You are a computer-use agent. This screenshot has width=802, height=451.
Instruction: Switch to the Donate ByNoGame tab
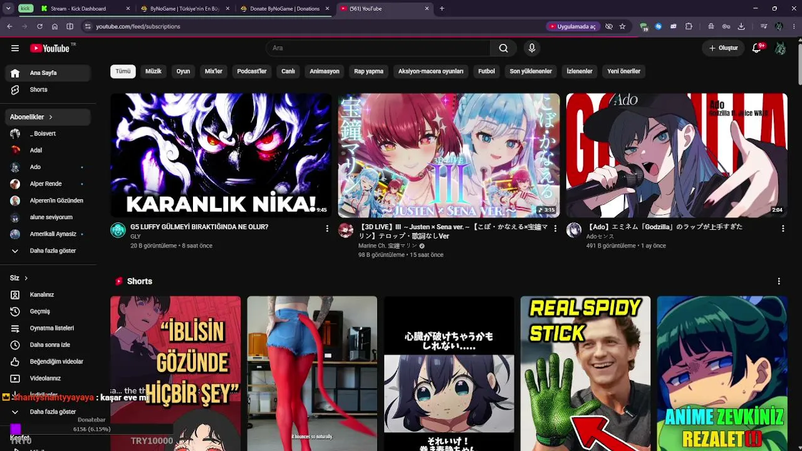pos(284,9)
